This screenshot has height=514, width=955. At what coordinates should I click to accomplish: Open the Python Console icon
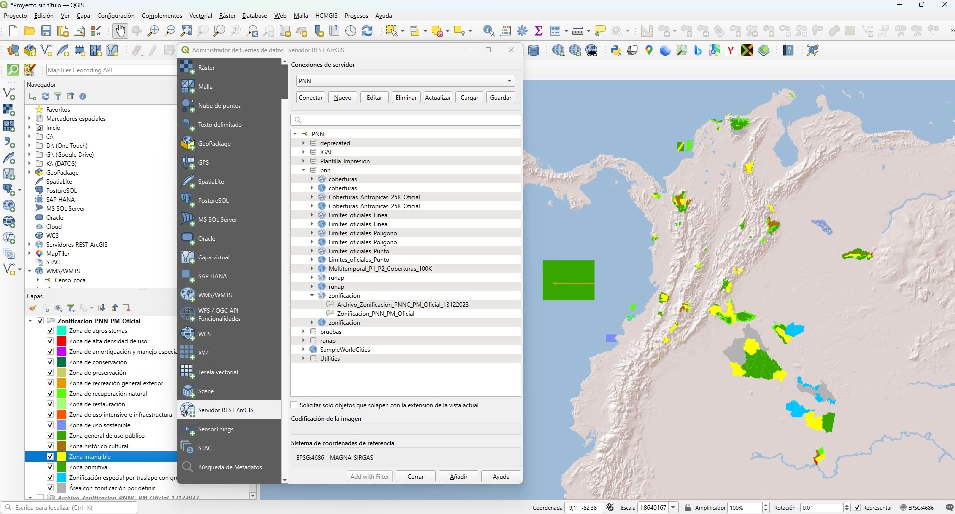tap(616, 50)
